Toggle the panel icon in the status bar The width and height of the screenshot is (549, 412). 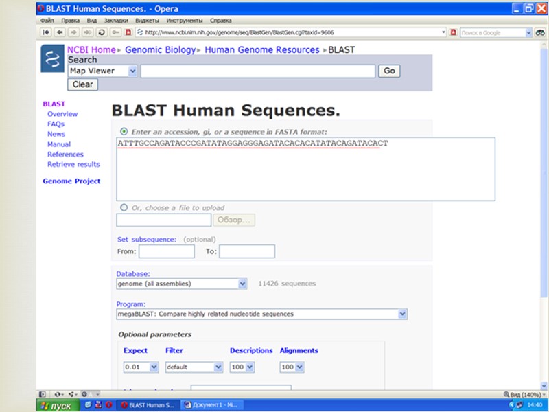(x=42, y=394)
